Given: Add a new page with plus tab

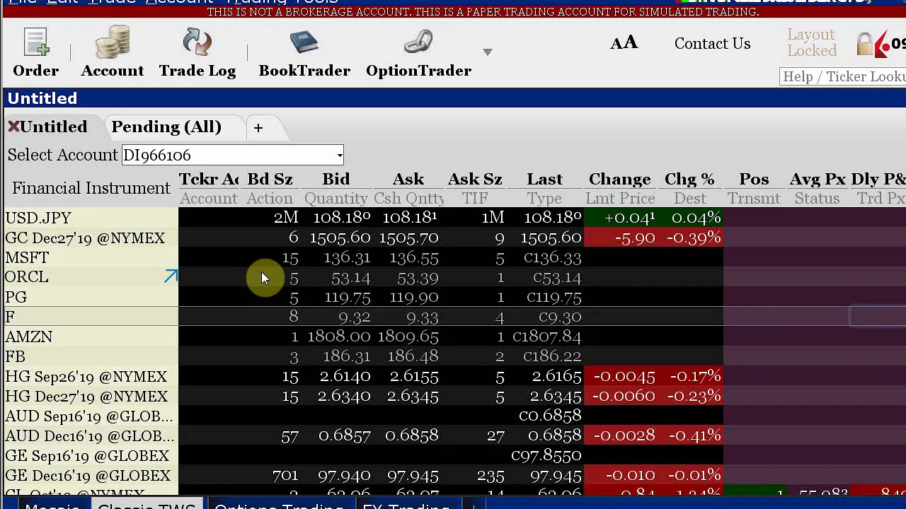Looking at the screenshot, I should [258, 128].
